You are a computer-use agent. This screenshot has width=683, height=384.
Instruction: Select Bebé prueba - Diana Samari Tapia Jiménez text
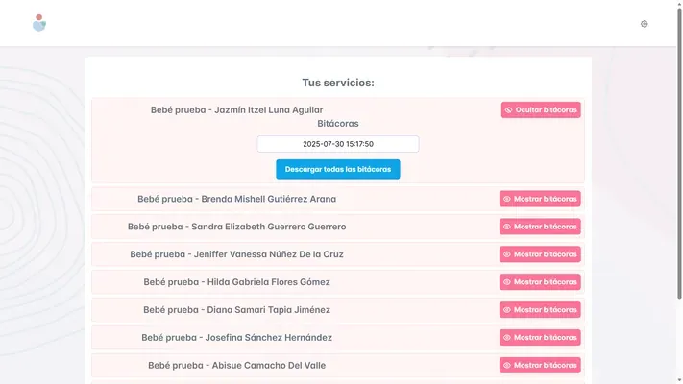[237, 310]
